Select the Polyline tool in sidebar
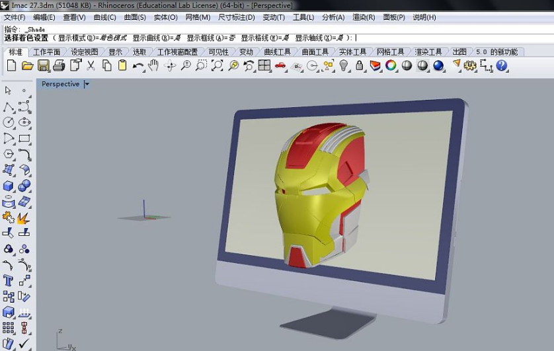554x351 pixels. (x=9, y=107)
